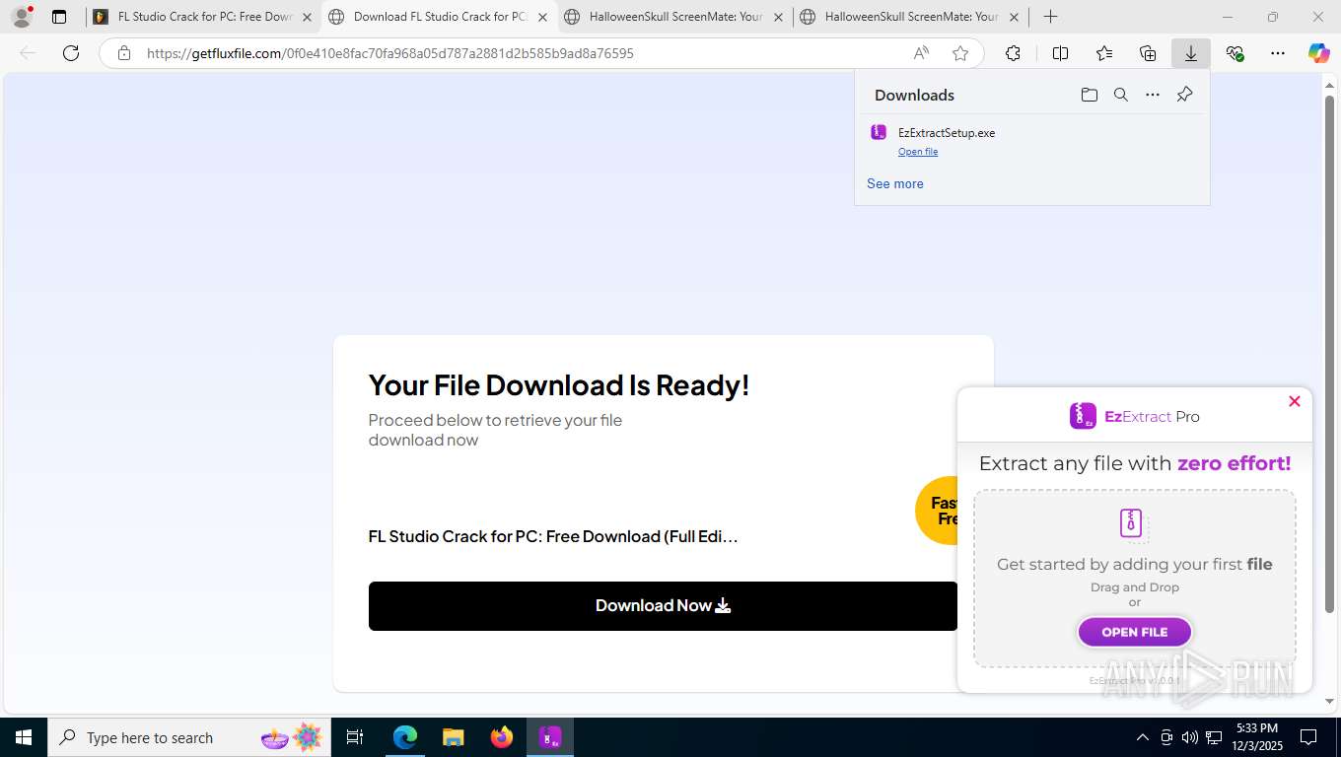Toggle Read aloud icon in address bar
Viewport: 1341px width, 757px height.
(921, 53)
